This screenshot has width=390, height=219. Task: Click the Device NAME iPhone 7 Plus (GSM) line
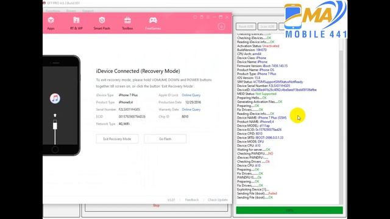point(261,117)
